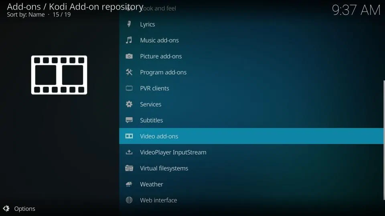Click the music note icon for Music add-ons
Screen dimensions: 385x216
(129, 40)
